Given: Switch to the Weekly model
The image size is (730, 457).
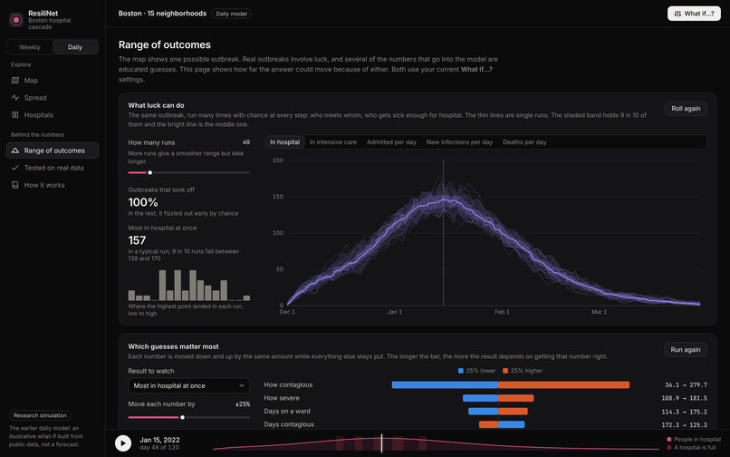Looking at the screenshot, I should pyautogui.click(x=29, y=47).
